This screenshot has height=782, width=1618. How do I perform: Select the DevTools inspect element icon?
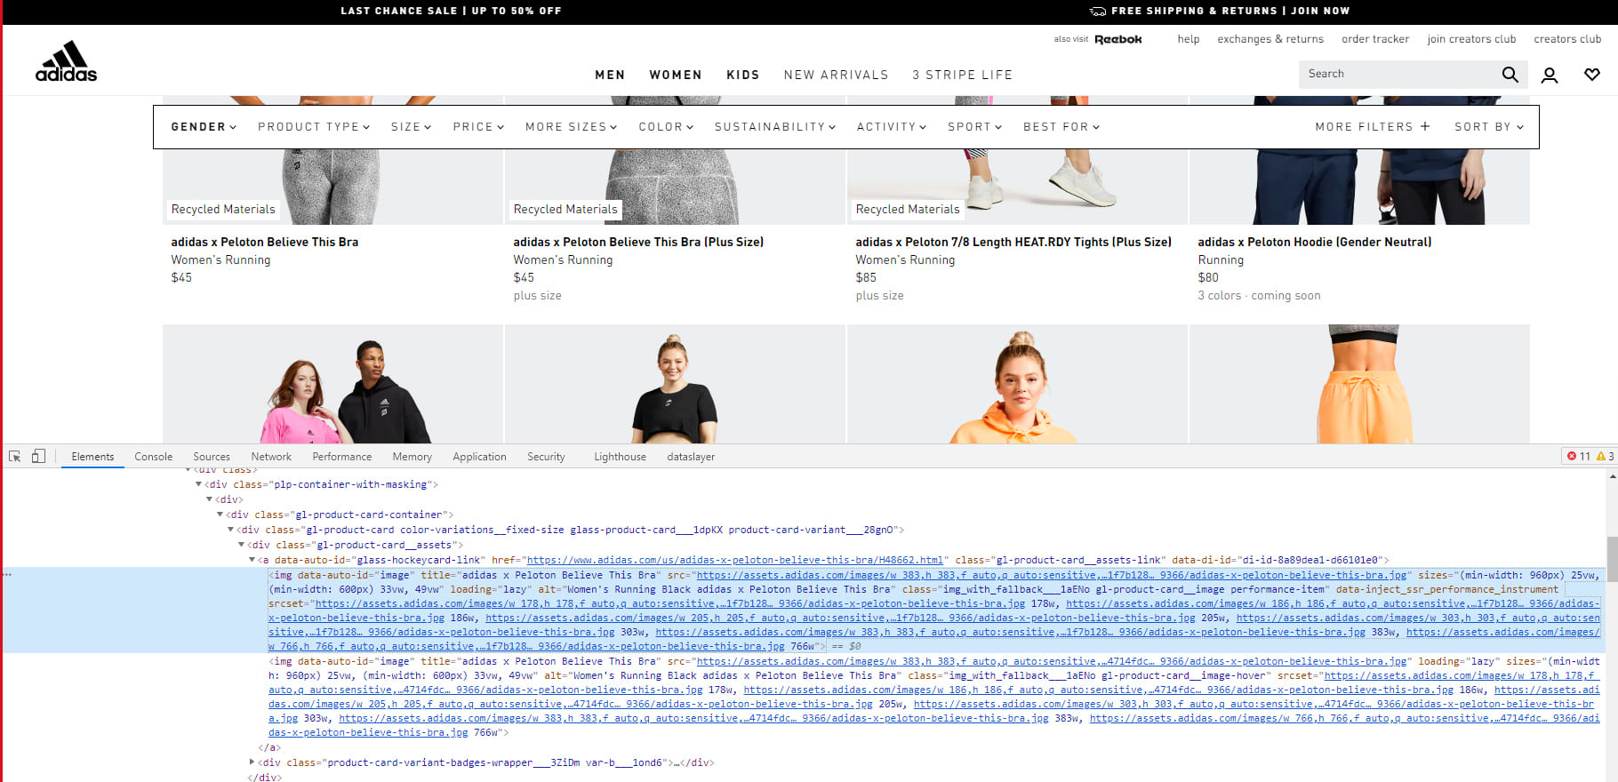[x=15, y=456]
